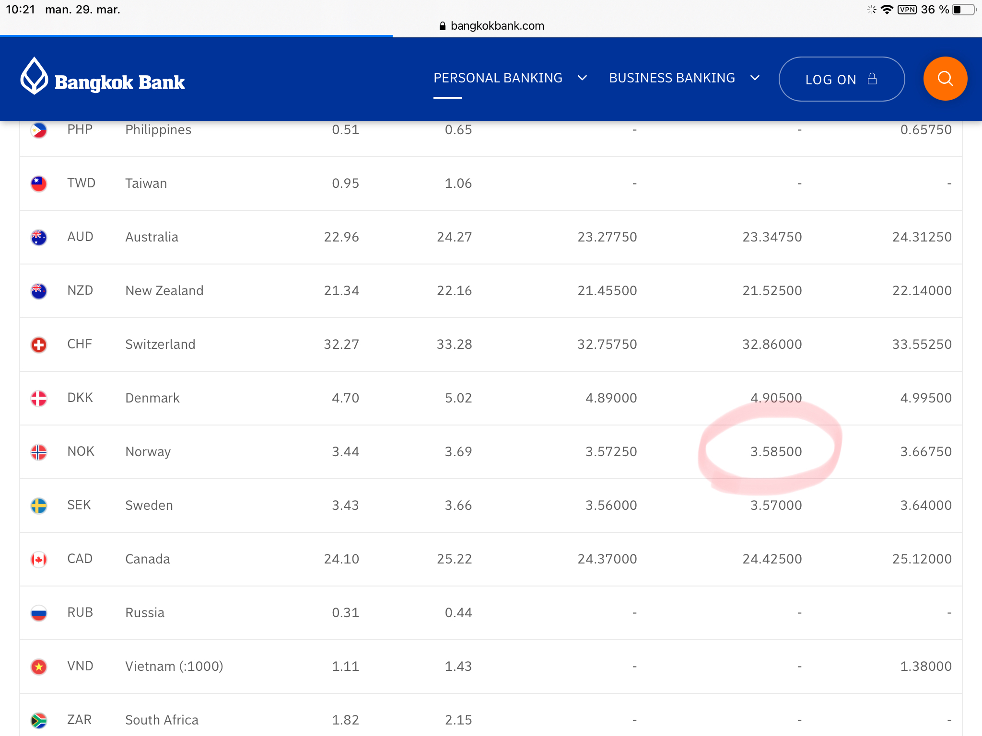Image resolution: width=982 pixels, height=736 pixels.
Task: Open the Business Banking menu
Action: point(672,78)
